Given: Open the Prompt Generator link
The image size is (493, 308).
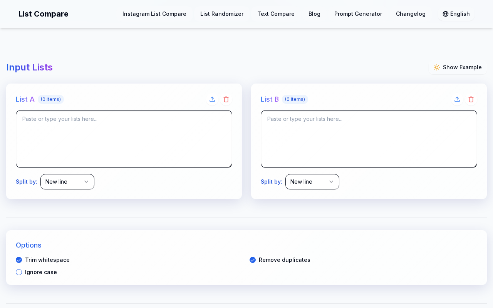Looking at the screenshot, I should (x=358, y=14).
